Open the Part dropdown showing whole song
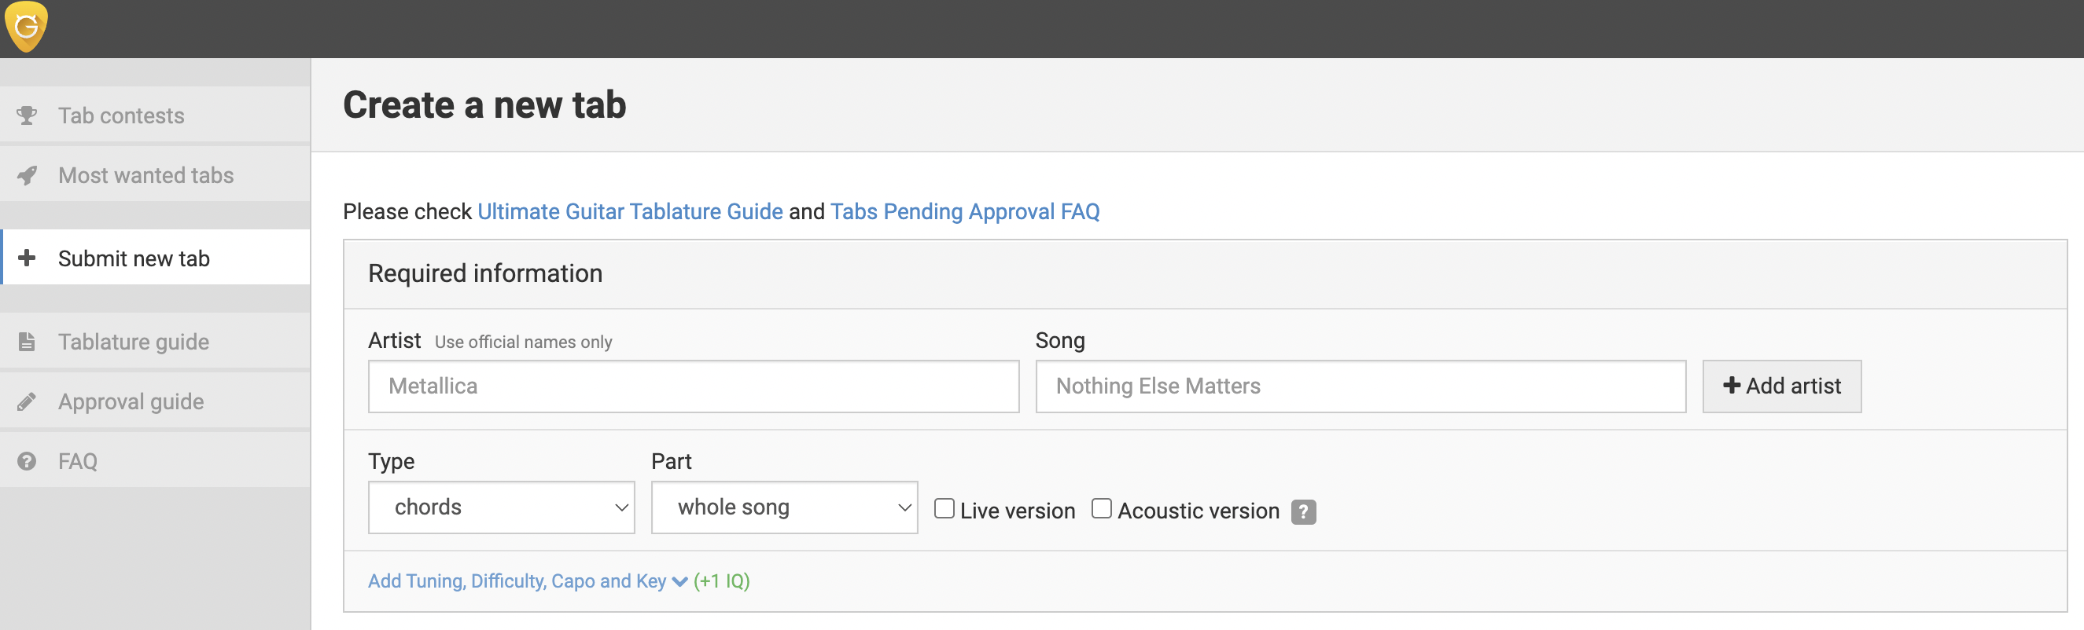2084x630 pixels. tap(785, 507)
